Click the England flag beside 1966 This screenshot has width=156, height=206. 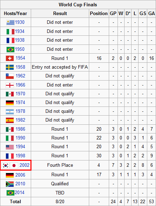click(10, 85)
